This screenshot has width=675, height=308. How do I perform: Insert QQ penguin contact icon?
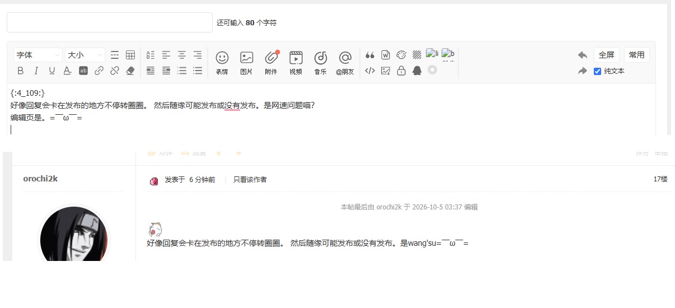pos(417,71)
